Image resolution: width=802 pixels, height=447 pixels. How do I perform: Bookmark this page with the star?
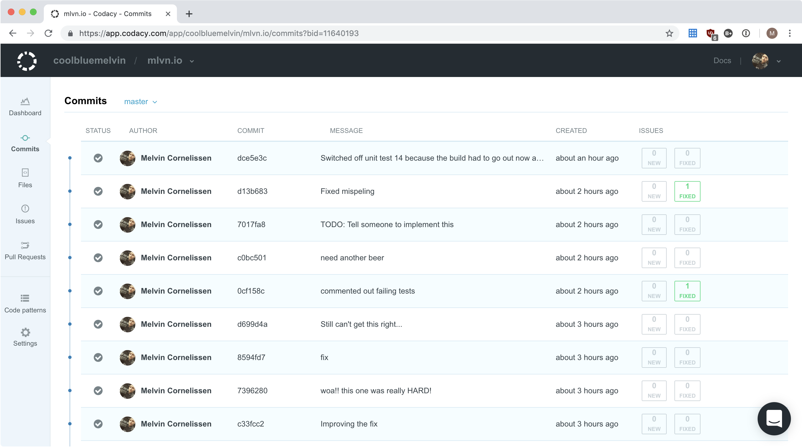coord(669,33)
